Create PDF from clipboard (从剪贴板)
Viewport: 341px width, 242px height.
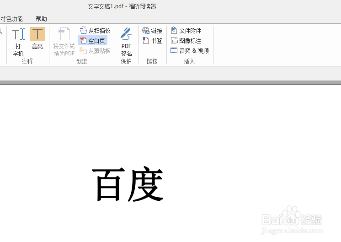[95, 51]
